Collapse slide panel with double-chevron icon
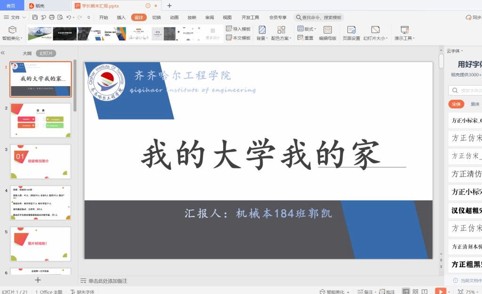Screen dimensions: 482x294 pyautogui.click(x=3, y=53)
